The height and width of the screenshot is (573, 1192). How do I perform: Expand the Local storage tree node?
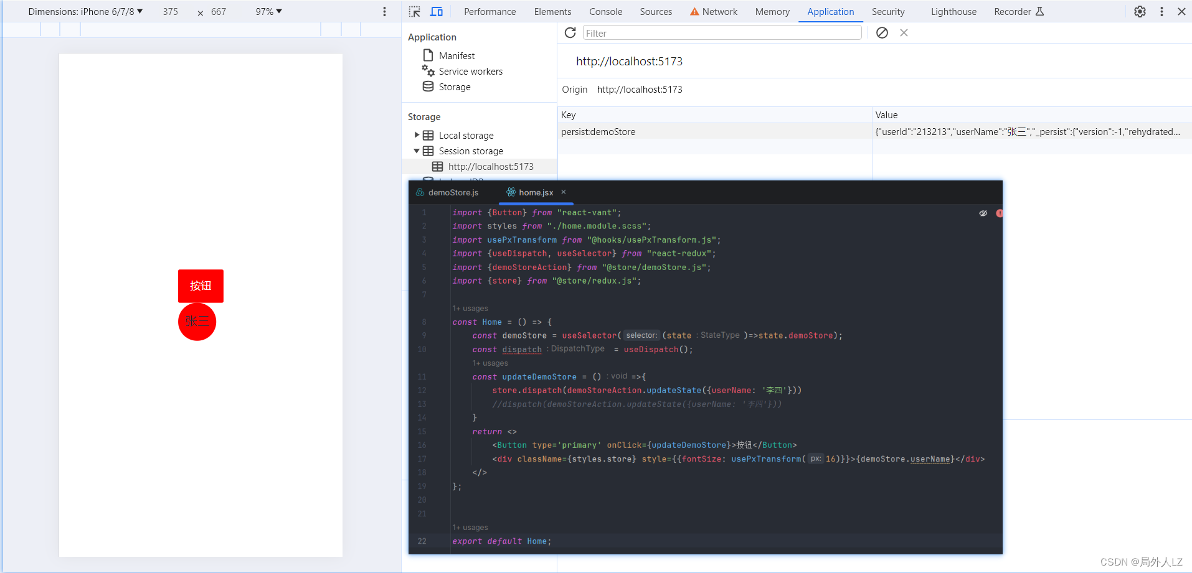point(416,135)
